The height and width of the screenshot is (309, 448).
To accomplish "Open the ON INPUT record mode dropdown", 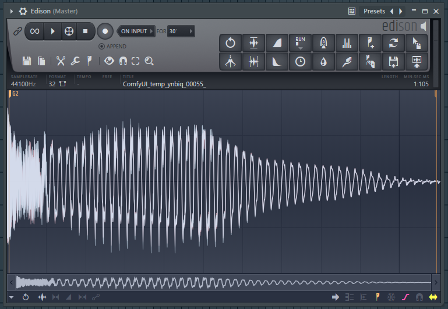I will pos(136,31).
